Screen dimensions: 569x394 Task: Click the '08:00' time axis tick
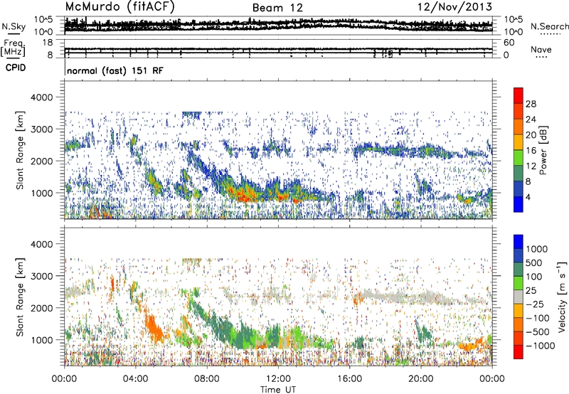[x=207, y=379]
